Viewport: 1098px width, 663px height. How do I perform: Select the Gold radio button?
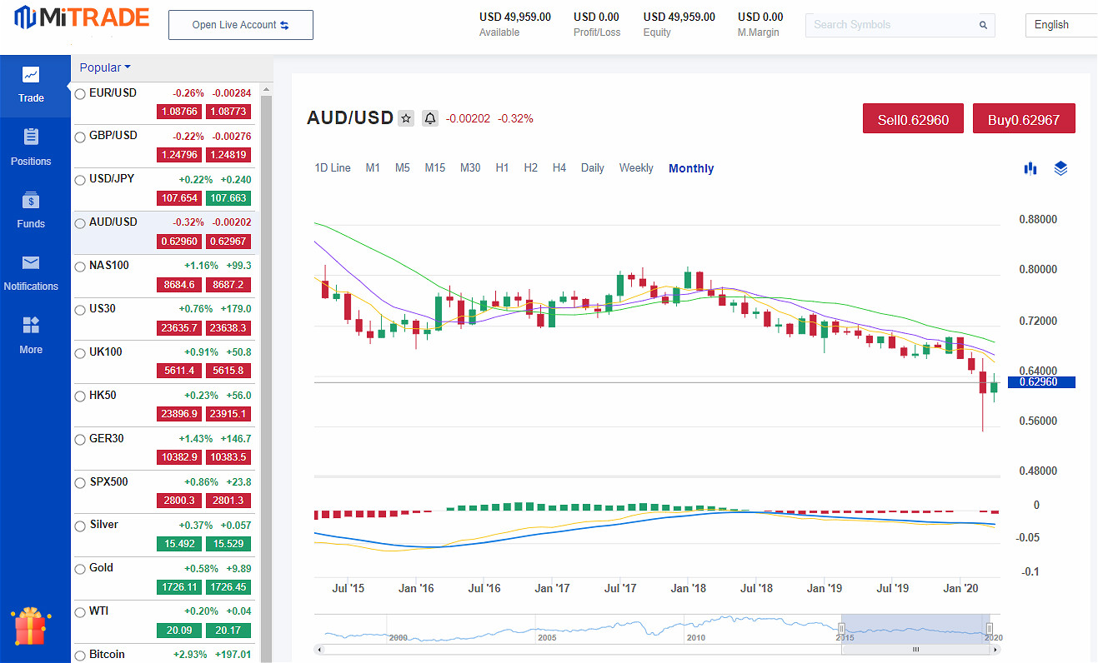click(80, 569)
